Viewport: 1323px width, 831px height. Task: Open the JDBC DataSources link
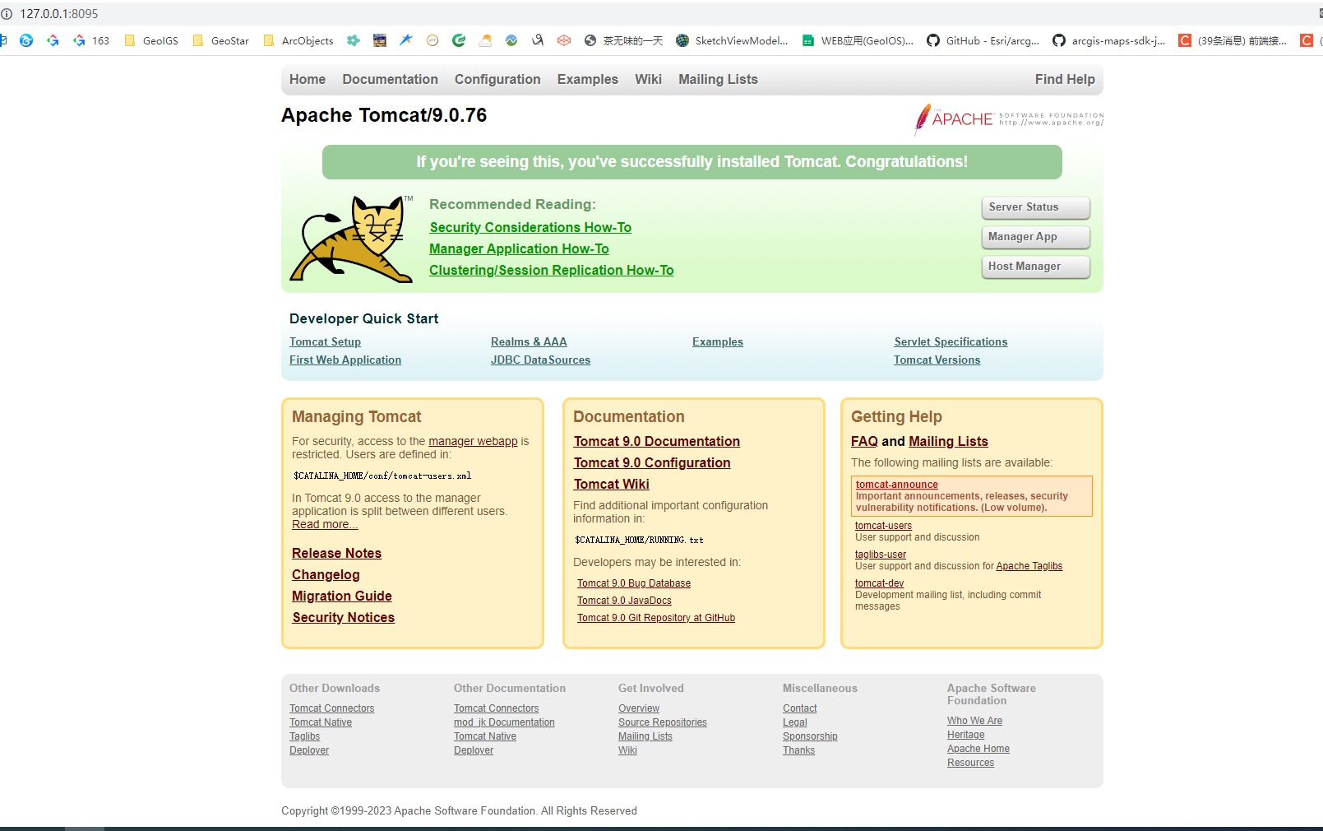[540, 360]
